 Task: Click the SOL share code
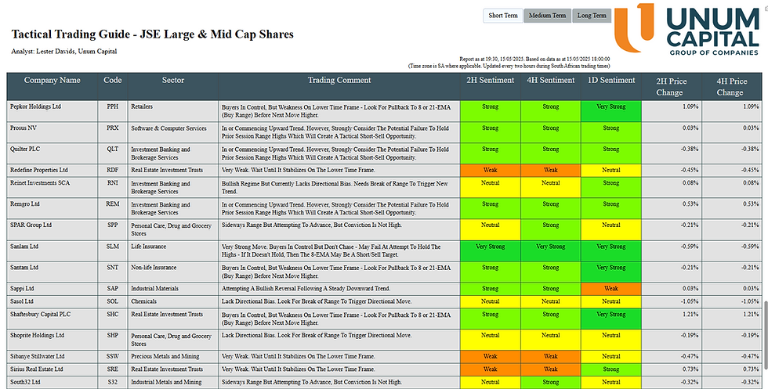pyautogui.click(x=113, y=301)
